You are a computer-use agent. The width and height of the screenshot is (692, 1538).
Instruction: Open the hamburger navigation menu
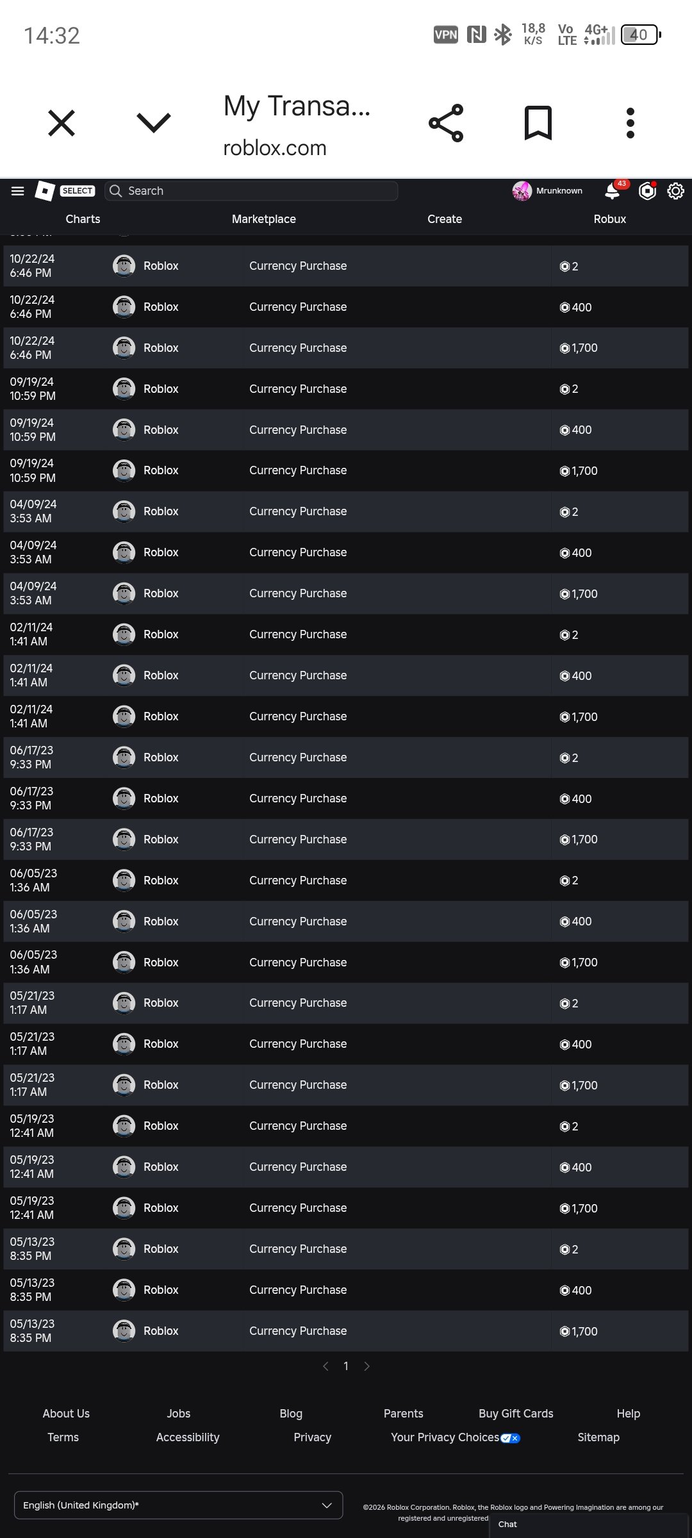pyautogui.click(x=18, y=191)
